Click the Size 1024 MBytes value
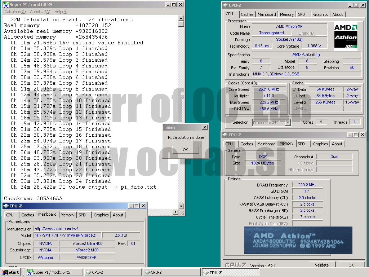The height and width of the screenshot is (277, 369). [263, 163]
